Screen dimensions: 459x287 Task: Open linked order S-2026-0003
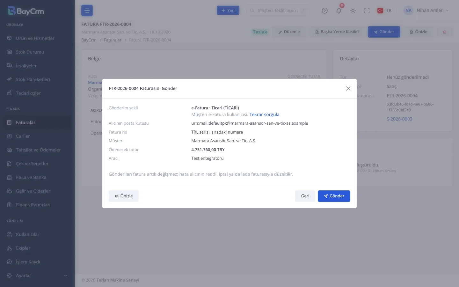click(x=399, y=119)
